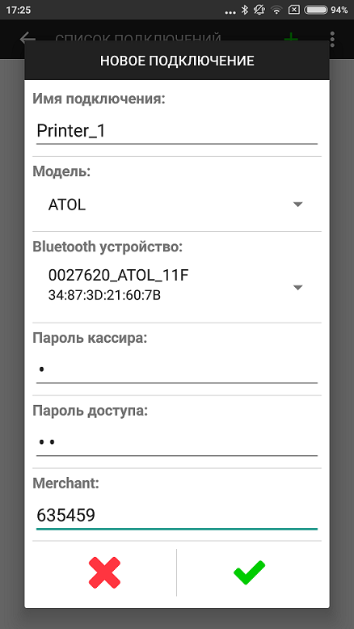Viewport: 354px width, 629px height.
Task: Confirm connection with the green checkmark
Action: pyautogui.click(x=249, y=572)
